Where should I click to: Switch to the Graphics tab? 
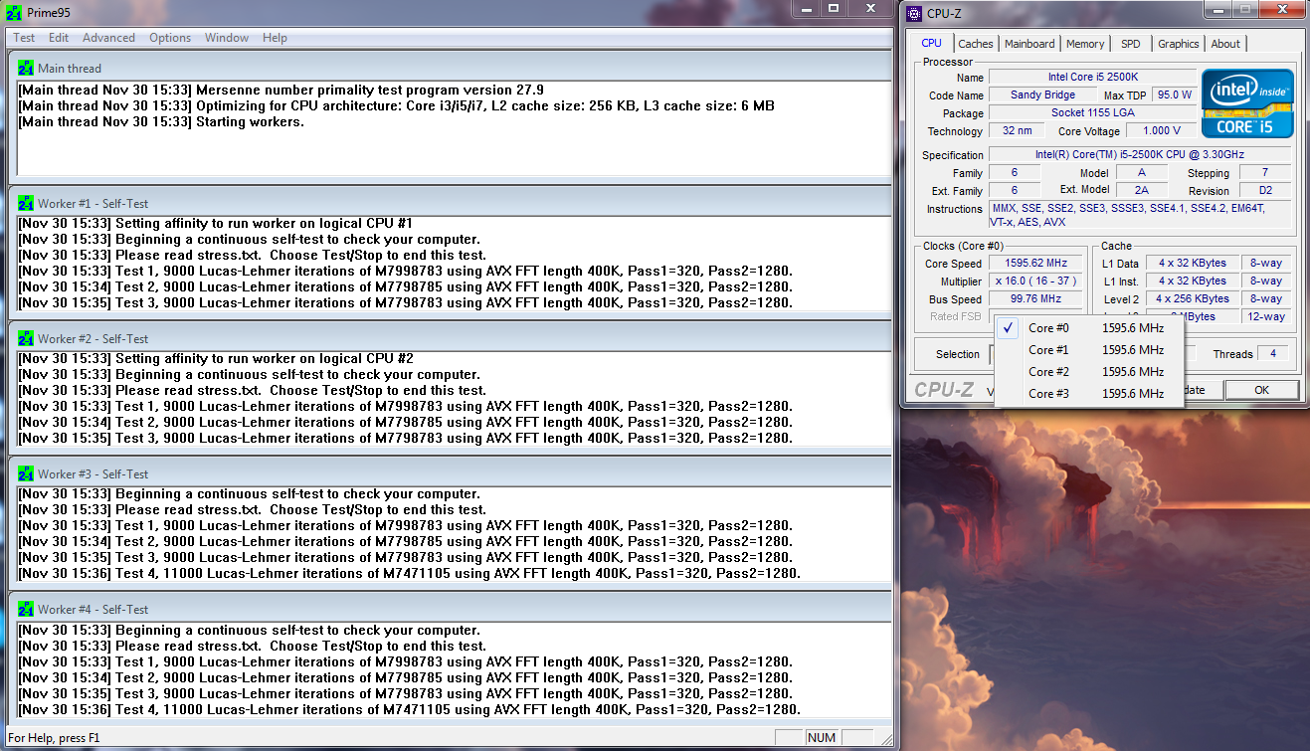pyautogui.click(x=1178, y=44)
